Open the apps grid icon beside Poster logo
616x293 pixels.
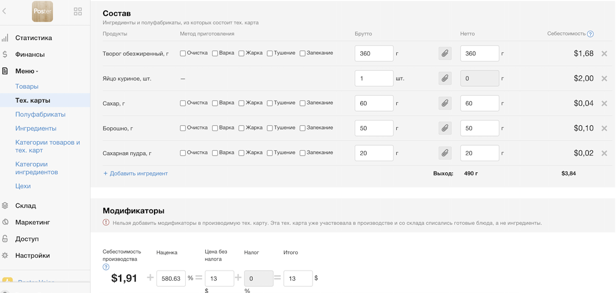78,11
